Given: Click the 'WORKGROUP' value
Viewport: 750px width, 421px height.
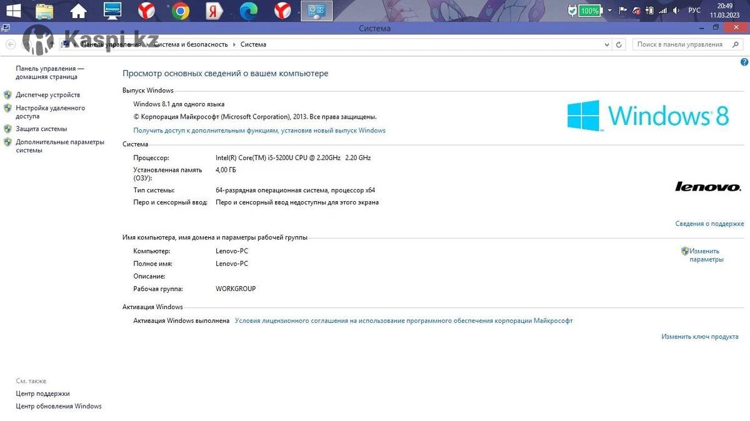Looking at the screenshot, I should click(x=236, y=289).
